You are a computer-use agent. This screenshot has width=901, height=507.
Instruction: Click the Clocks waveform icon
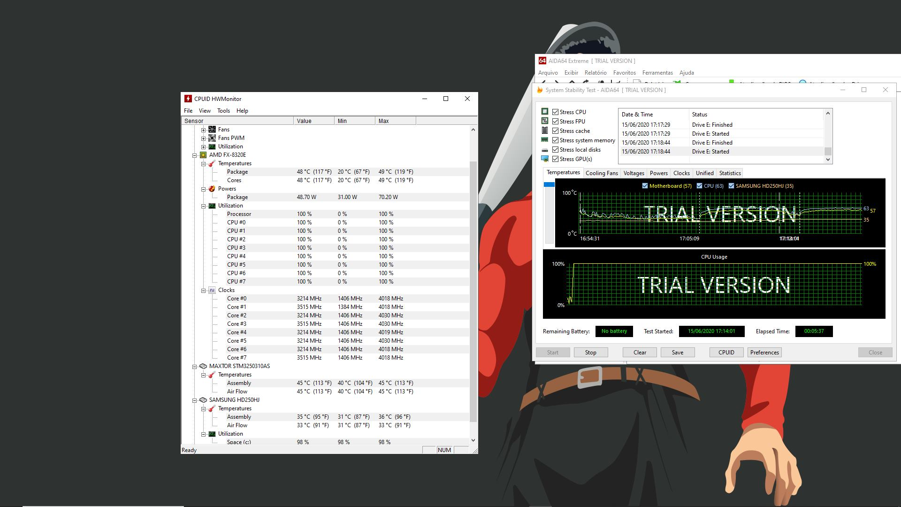(212, 290)
